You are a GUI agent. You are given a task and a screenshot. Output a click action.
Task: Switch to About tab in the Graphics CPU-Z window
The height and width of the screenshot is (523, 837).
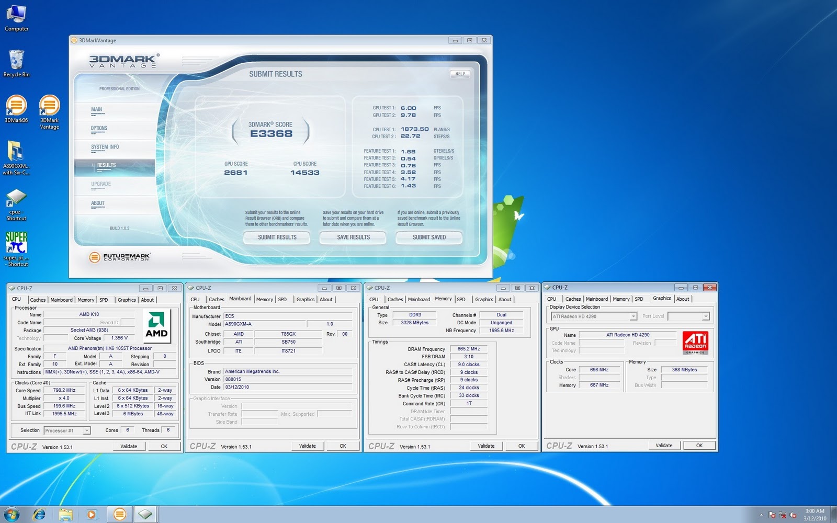pos(683,299)
